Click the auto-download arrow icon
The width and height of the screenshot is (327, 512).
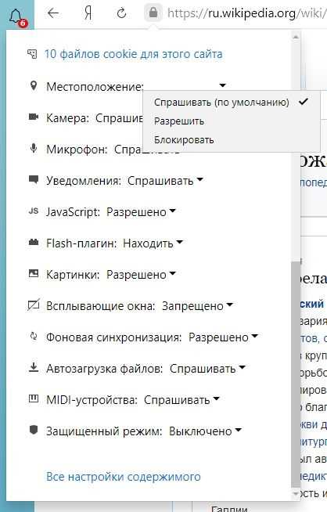[34, 368]
